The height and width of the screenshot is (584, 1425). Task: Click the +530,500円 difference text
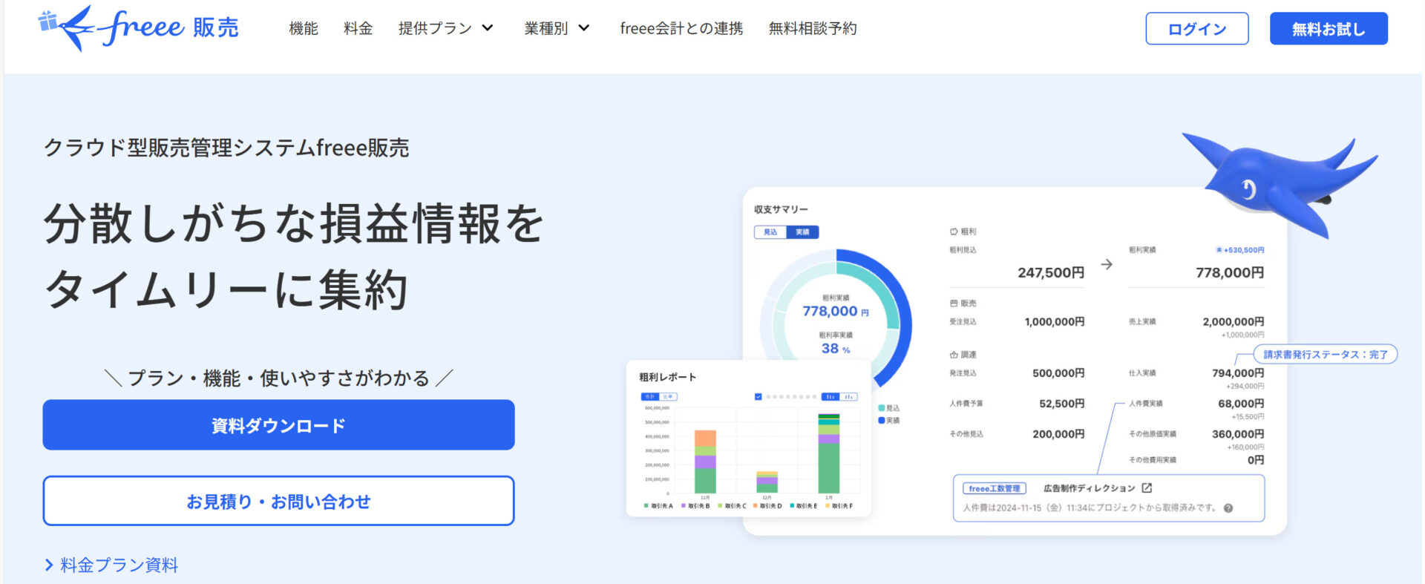coord(1244,250)
